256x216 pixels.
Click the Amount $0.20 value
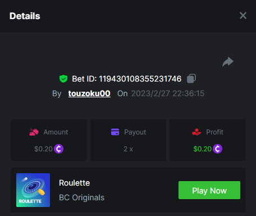tap(43, 149)
